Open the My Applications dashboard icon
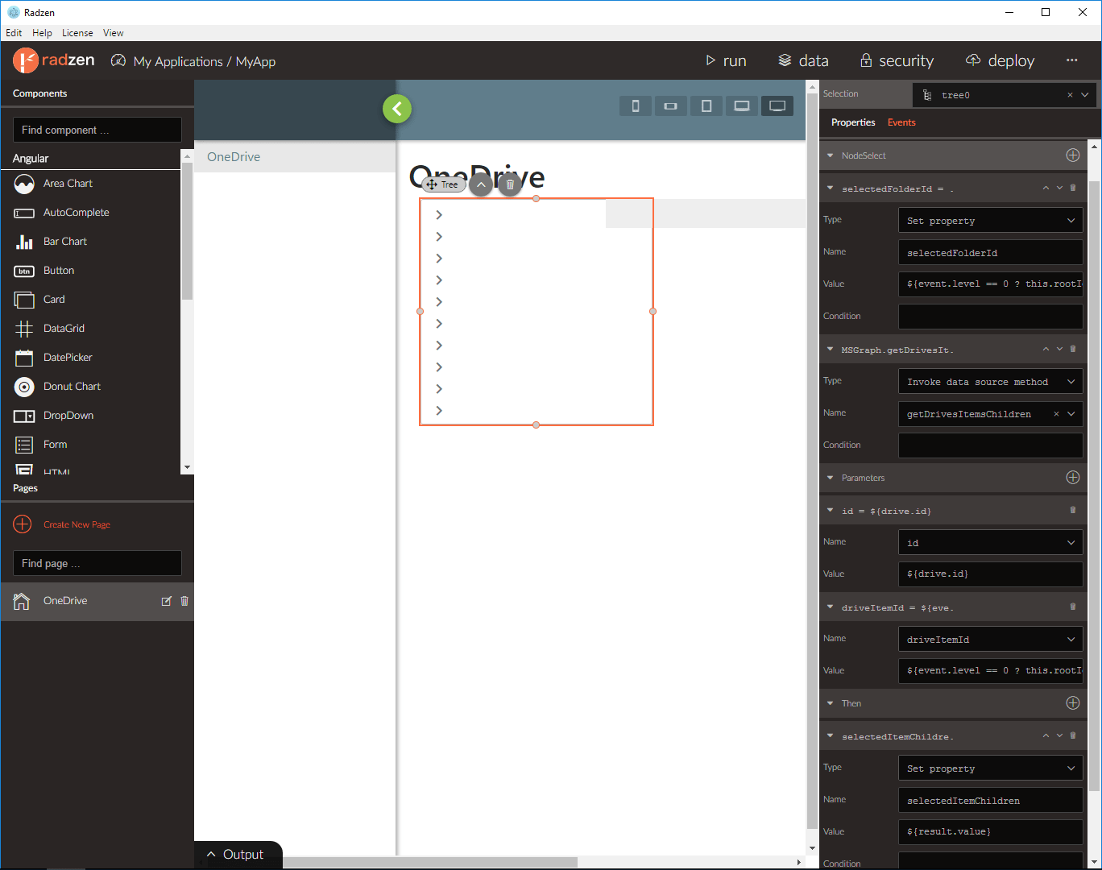The image size is (1102, 870). coord(118,61)
